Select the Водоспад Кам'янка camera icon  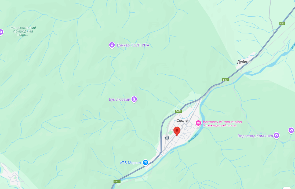coord(276,135)
